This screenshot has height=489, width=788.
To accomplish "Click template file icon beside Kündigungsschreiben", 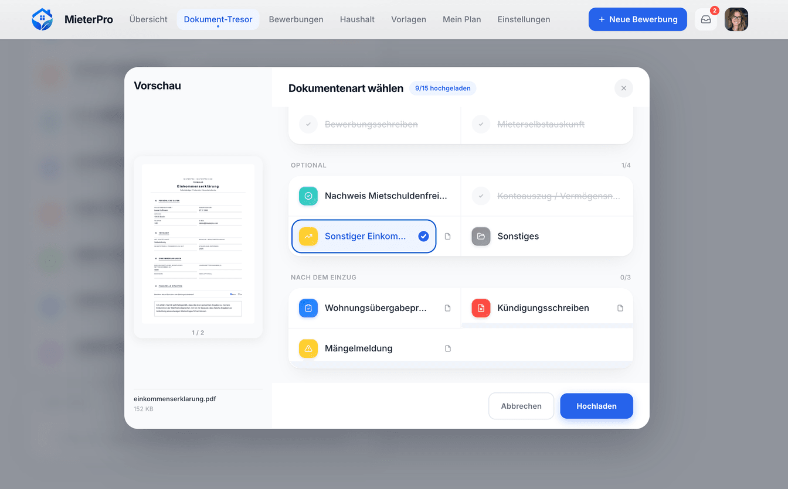I will (x=620, y=308).
